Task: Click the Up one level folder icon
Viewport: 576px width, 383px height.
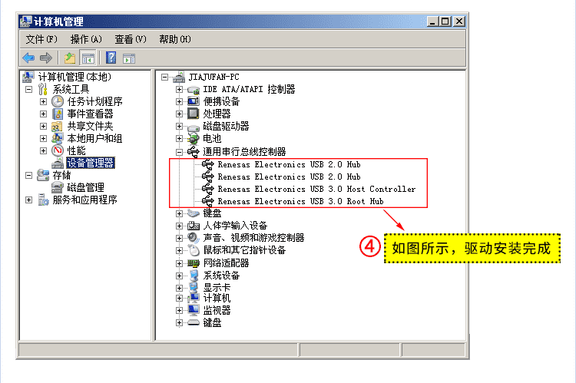Action: click(70, 58)
